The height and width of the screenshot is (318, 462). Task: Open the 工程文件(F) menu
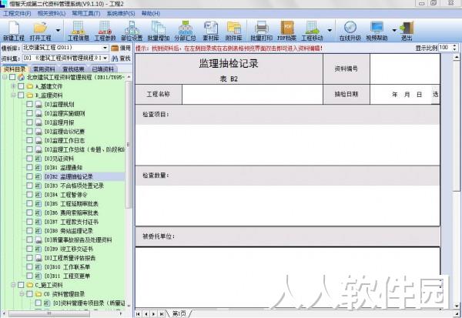pyautogui.click(x=17, y=14)
